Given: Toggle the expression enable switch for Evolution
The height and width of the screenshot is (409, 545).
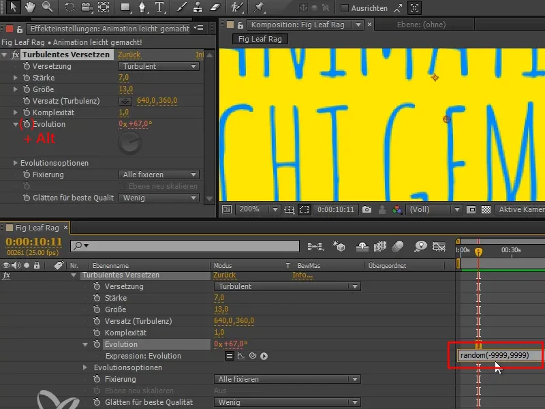Looking at the screenshot, I should pos(230,356).
